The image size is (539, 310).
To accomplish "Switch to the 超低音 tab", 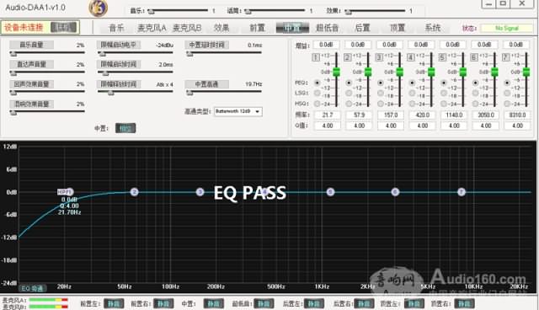I will 328,28.
